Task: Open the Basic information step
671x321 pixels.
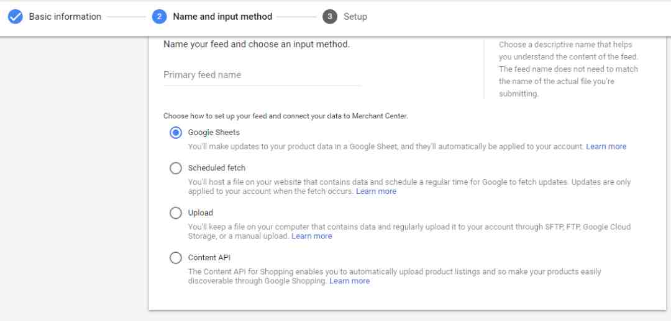Action: (65, 17)
